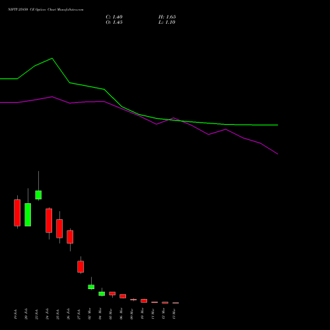Screen dimensions: 330x330
Task: Click the '20 Feb' date axis label
Action: [x=26, y=314]
